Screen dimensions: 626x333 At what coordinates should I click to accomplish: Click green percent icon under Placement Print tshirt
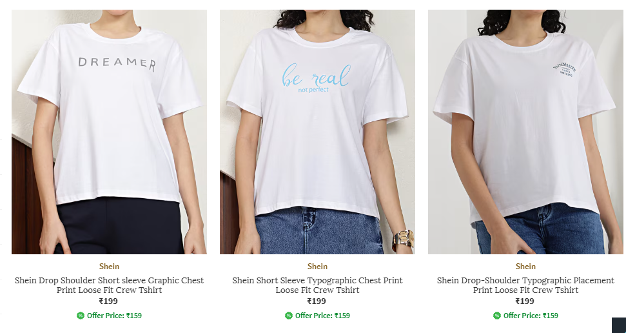tap(496, 316)
